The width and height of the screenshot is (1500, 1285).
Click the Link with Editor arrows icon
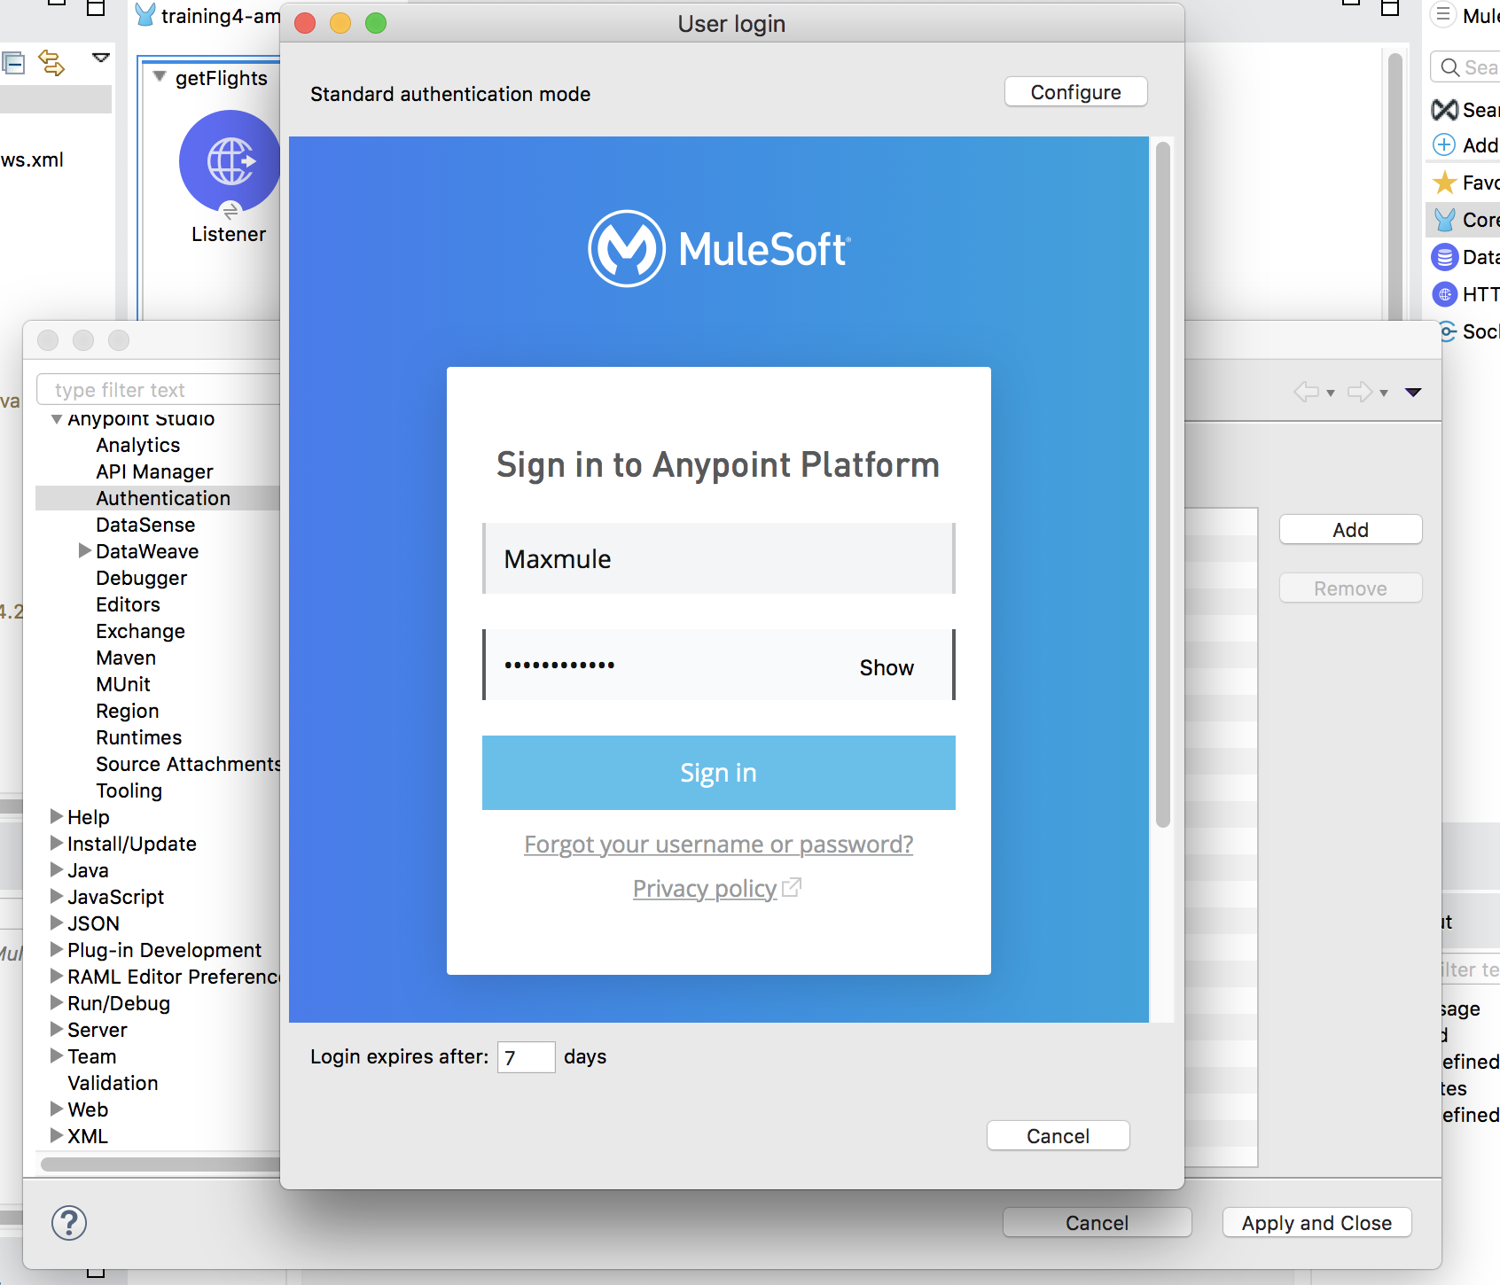(x=51, y=63)
